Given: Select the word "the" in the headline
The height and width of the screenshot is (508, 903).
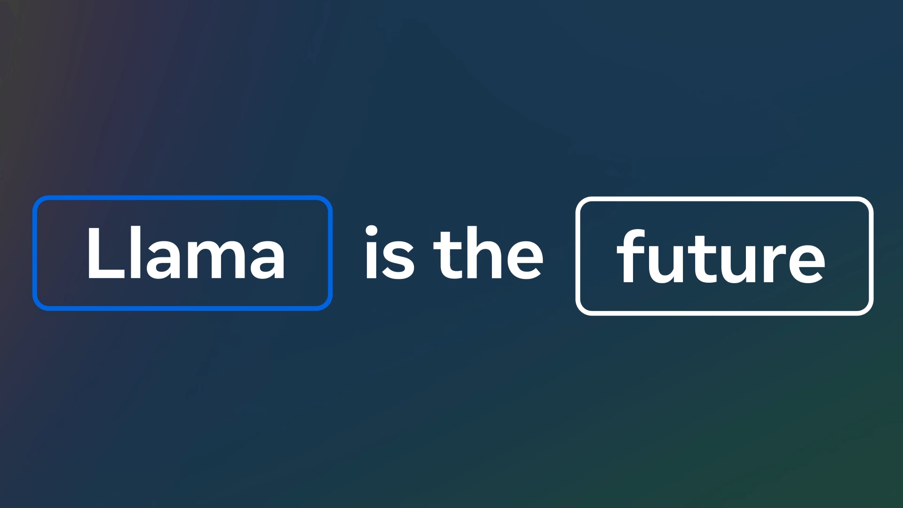Looking at the screenshot, I should [488, 254].
